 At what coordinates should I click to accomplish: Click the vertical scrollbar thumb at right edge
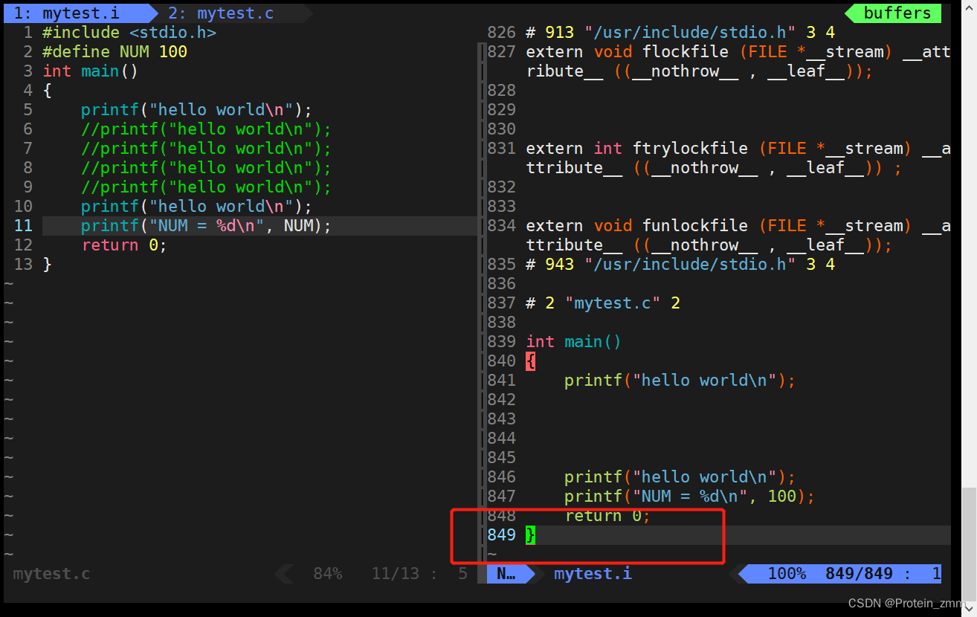(x=969, y=544)
